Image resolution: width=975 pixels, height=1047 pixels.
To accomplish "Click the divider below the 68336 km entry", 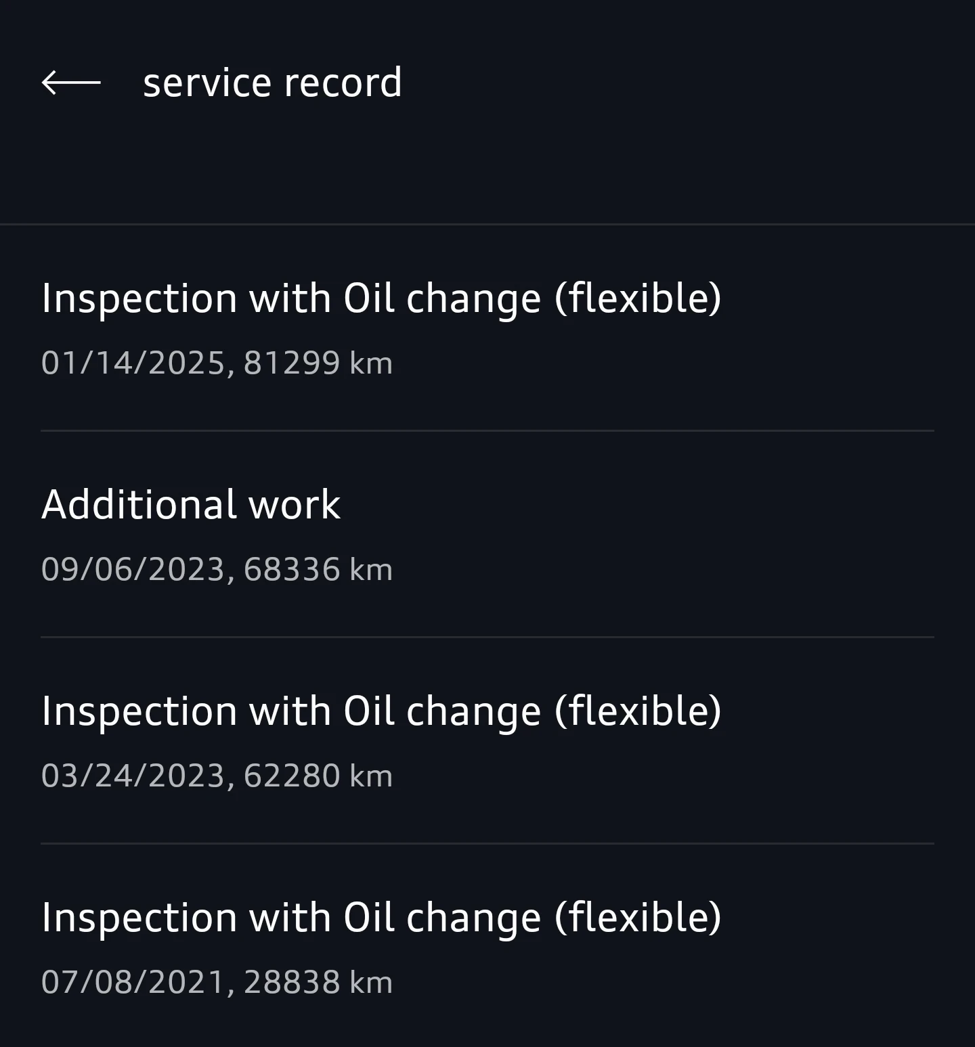I will coord(487,637).
